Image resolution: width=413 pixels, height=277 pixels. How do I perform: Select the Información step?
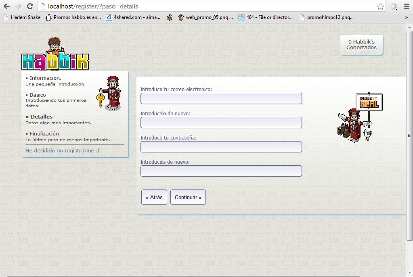[45, 78]
